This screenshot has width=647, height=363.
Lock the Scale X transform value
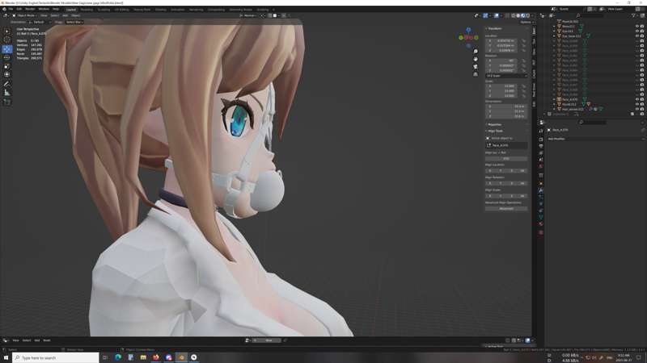(x=524, y=86)
